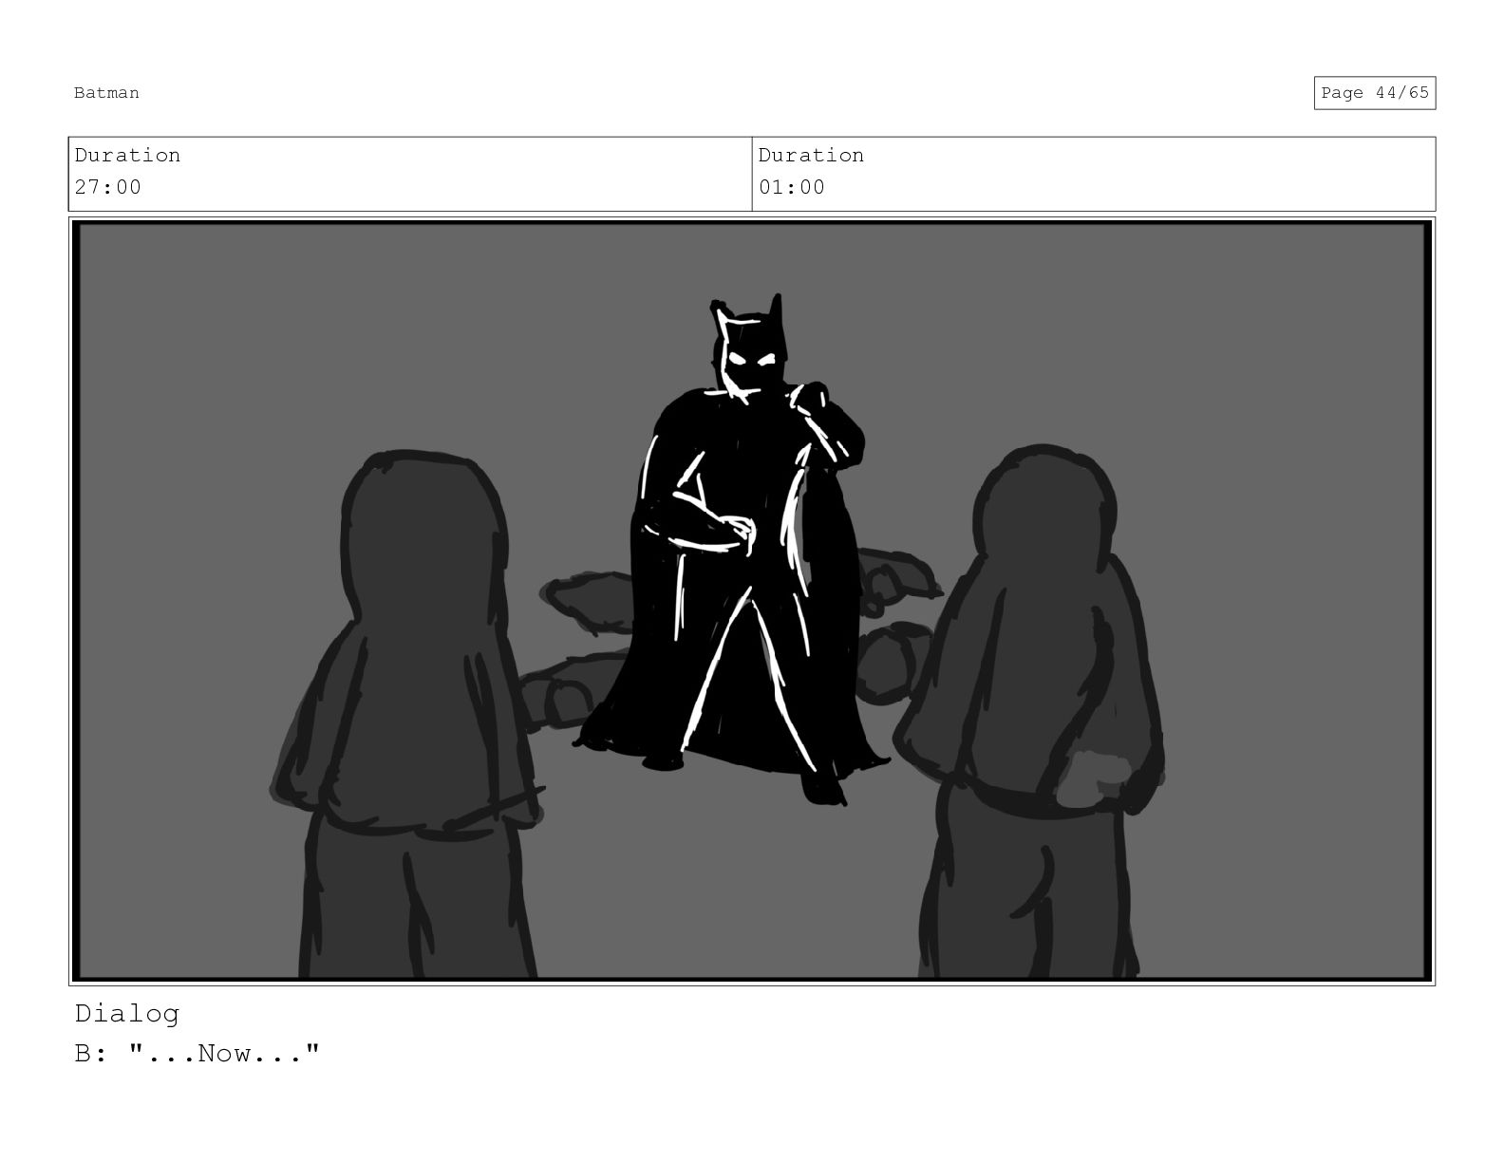Click the 'Dialog' heading
This screenshot has height=1162, width=1504.
coord(126,1014)
